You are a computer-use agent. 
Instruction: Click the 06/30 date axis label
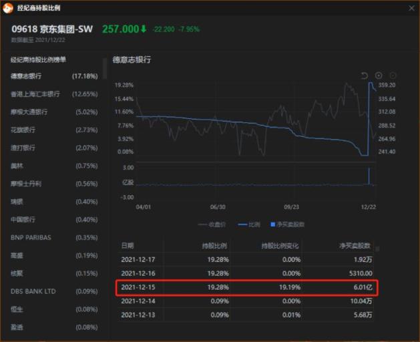click(x=218, y=207)
